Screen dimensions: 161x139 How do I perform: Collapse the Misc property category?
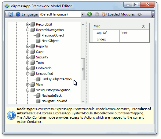coord(143,26)
